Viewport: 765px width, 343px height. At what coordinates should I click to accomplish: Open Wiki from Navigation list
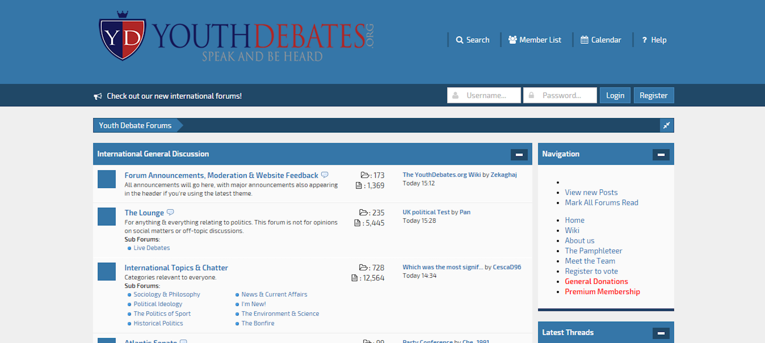click(572, 230)
